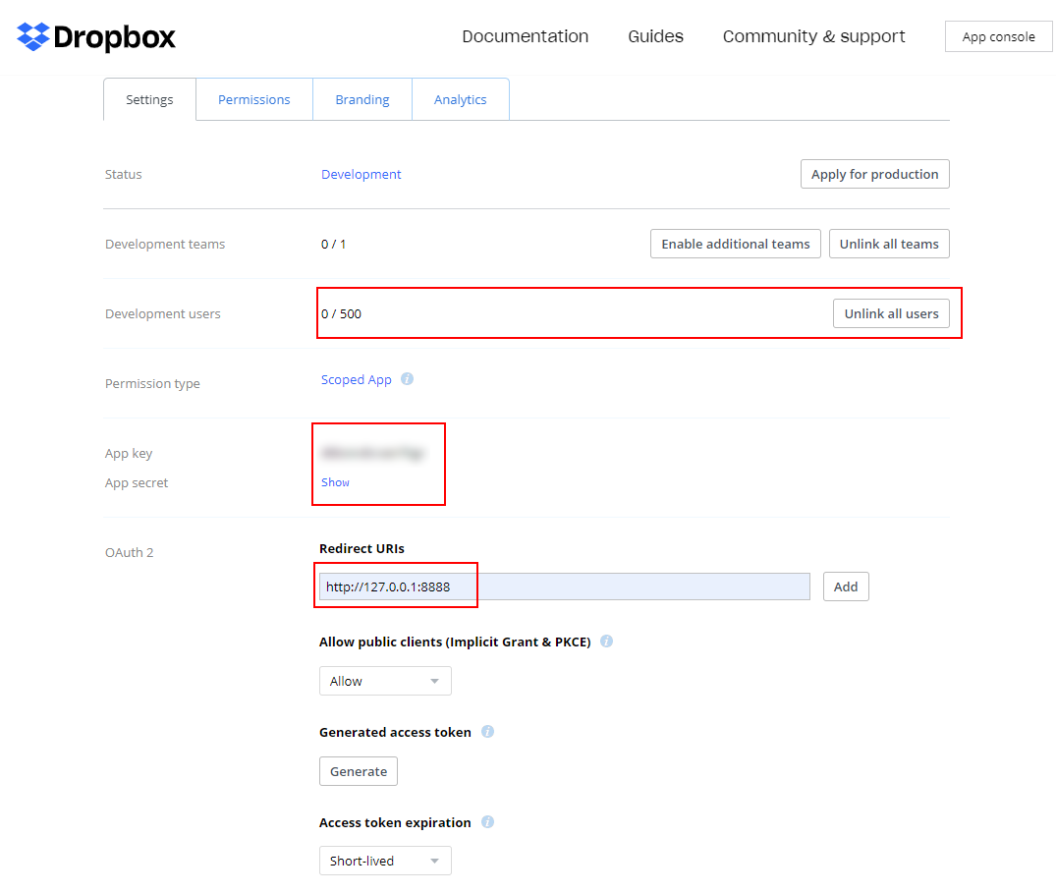This screenshot has width=1056, height=893.
Task: Focus the Redirect URIs input field
Action: pos(564,586)
